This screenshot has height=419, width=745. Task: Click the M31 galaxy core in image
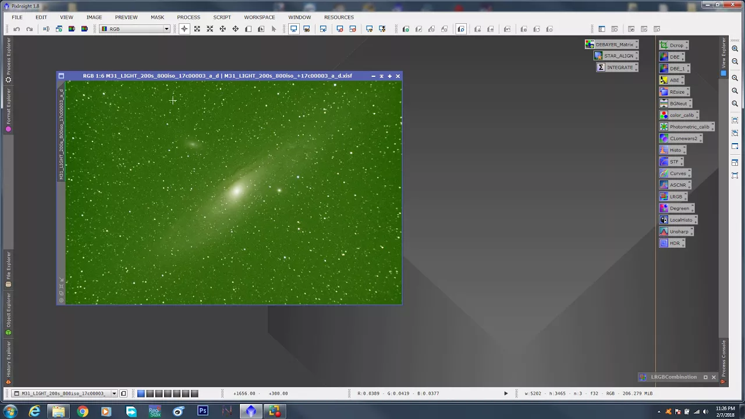(x=236, y=191)
